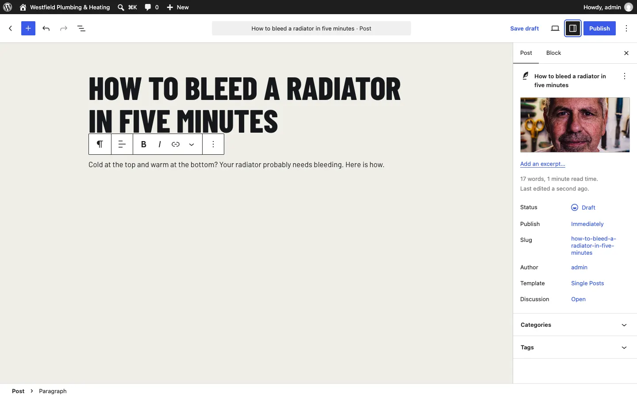Screen dimensions: 637x398
Task: Undo the last change
Action: click(46, 28)
